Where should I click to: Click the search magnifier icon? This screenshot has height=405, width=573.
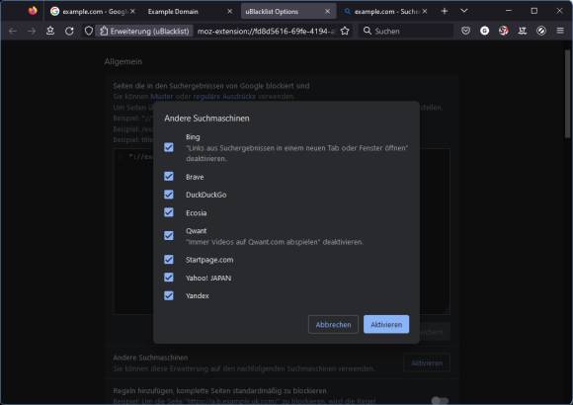368,31
